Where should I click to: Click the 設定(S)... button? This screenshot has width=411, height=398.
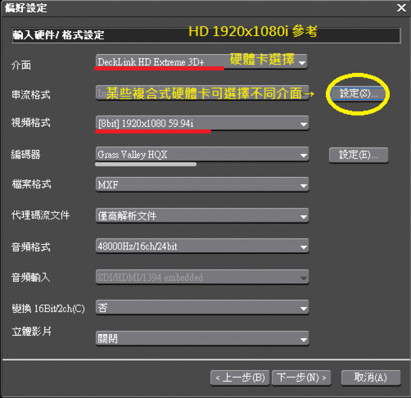(358, 93)
